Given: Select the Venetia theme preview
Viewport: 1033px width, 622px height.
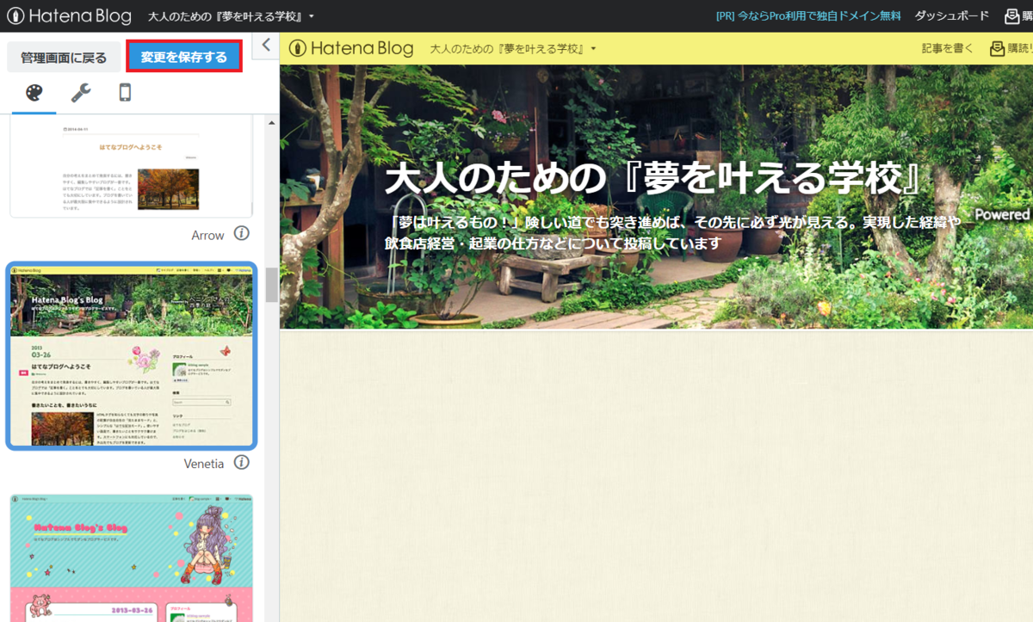Looking at the screenshot, I should [130, 354].
